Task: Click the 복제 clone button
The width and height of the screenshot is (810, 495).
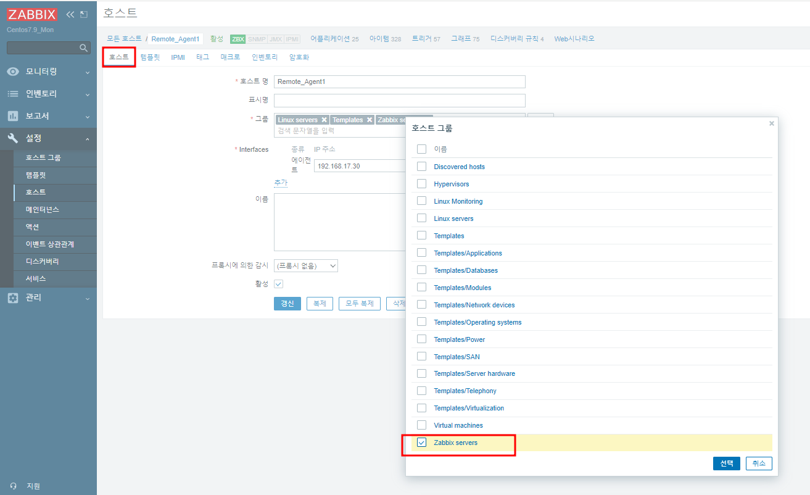Action: [x=320, y=304]
